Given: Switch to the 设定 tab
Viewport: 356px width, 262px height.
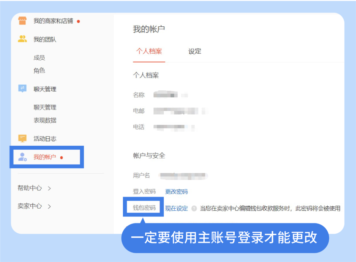Looking at the screenshot, I should 194,51.
